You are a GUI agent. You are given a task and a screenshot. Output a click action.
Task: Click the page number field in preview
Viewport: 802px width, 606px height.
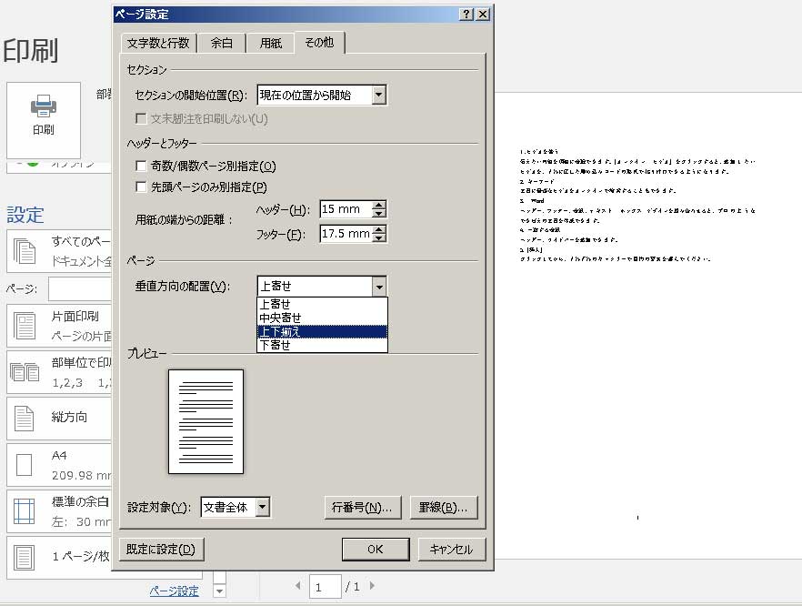click(325, 587)
